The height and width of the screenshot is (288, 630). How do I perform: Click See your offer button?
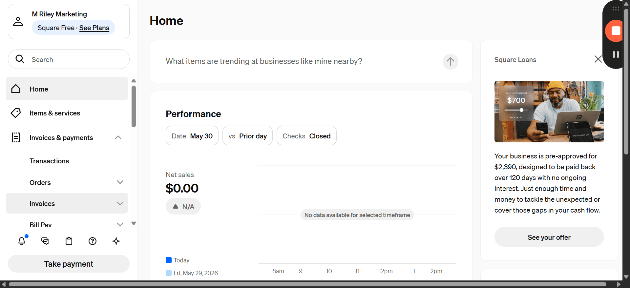[549, 237]
